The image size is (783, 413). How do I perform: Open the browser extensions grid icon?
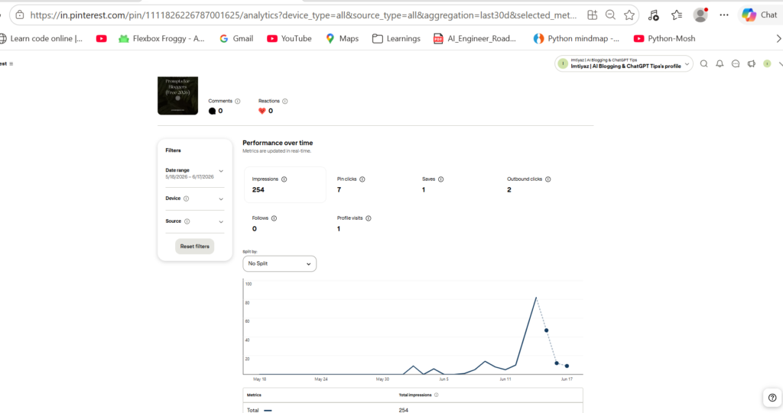593,15
